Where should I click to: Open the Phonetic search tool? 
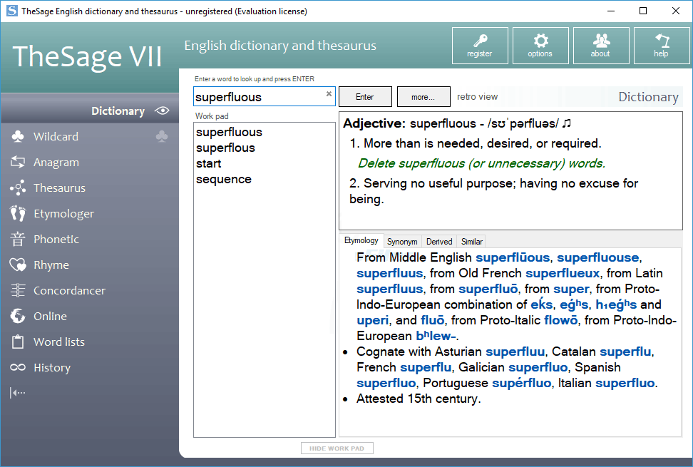tap(56, 240)
